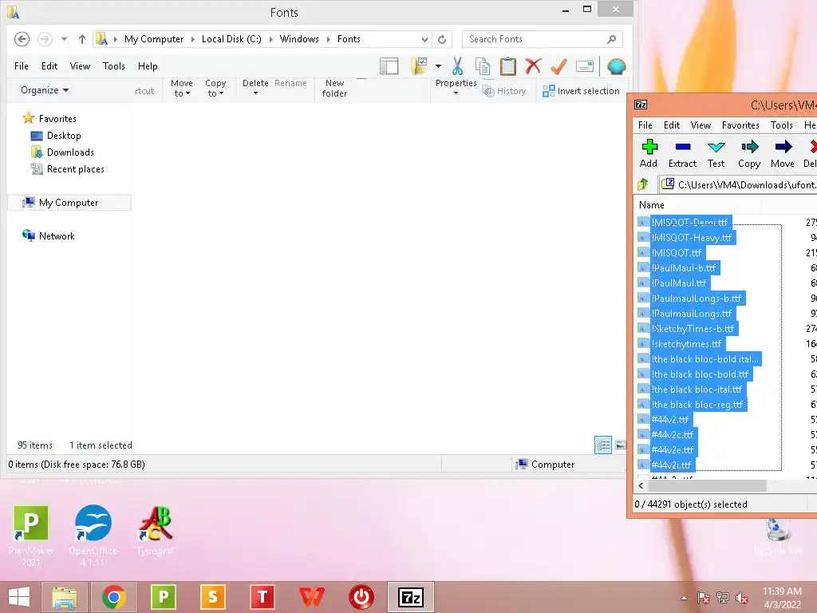The image size is (817, 613).
Task: Click the Test button in 7-Zip
Action: tap(716, 154)
